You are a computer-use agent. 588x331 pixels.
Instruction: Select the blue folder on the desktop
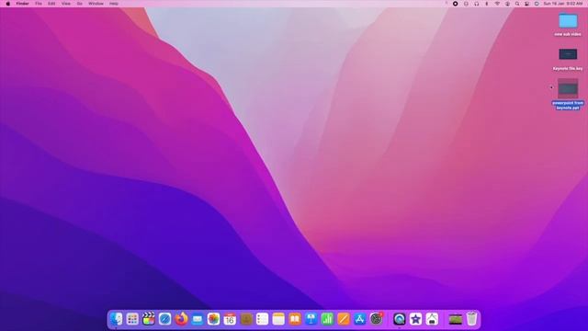(568, 20)
